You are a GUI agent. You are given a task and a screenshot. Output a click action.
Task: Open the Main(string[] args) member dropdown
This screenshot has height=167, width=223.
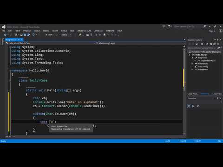click(x=140, y=43)
